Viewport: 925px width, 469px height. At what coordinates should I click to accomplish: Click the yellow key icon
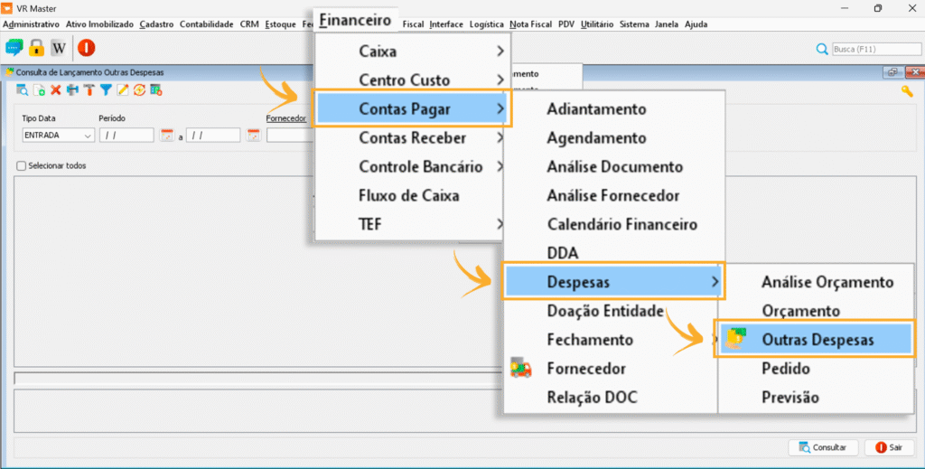coord(907,91)
